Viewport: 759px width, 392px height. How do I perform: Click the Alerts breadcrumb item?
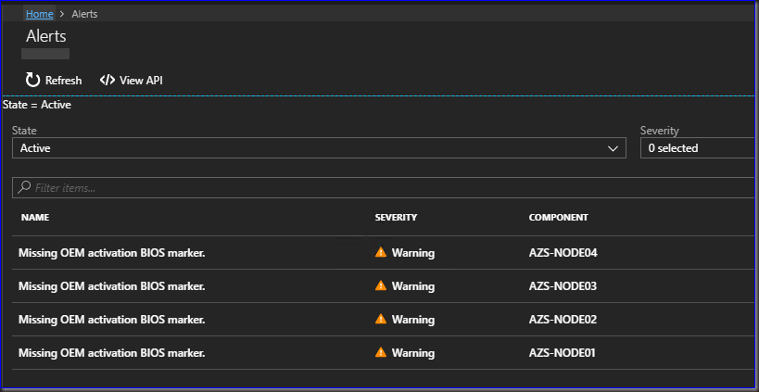pos(84,14)
